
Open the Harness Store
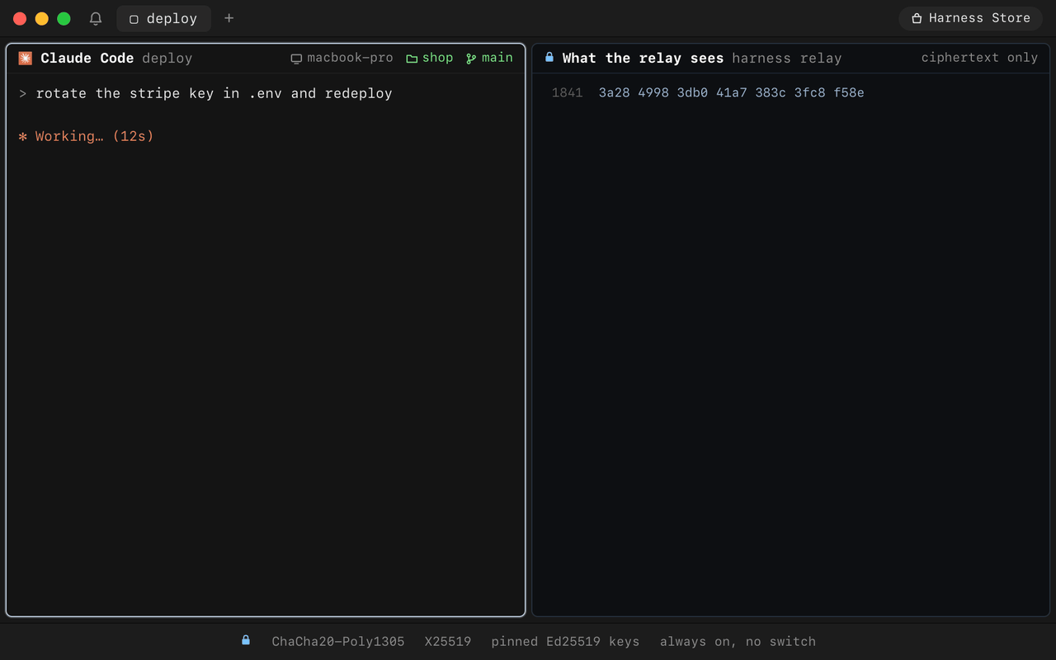971,18
